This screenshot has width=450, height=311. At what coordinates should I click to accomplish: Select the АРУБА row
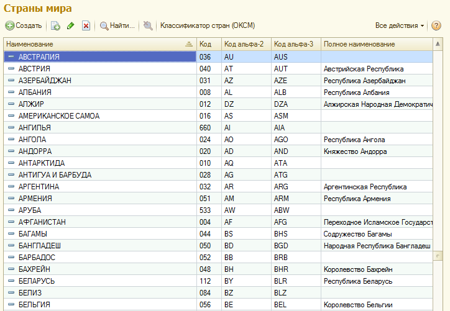(x=218, y=210)
